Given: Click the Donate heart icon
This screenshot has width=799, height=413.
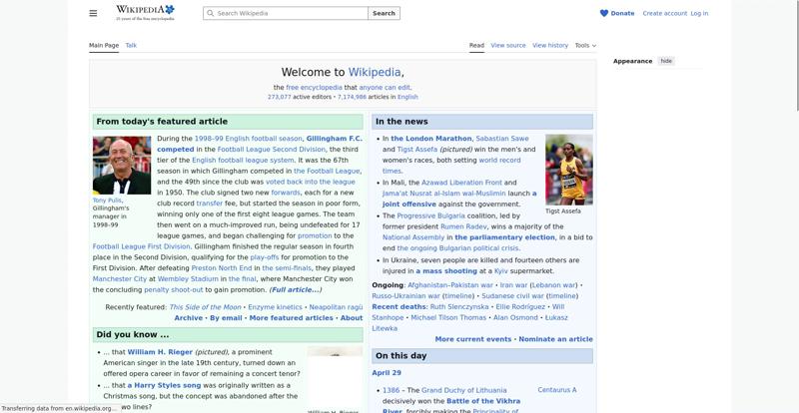Looking at the screenshot, I should coord(604,13).
